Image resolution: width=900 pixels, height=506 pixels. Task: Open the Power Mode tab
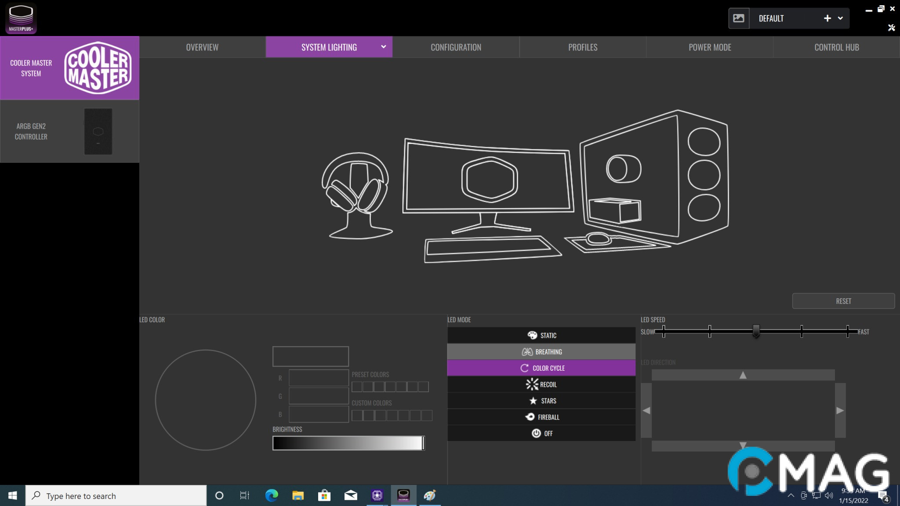click(x=709, y=47)
